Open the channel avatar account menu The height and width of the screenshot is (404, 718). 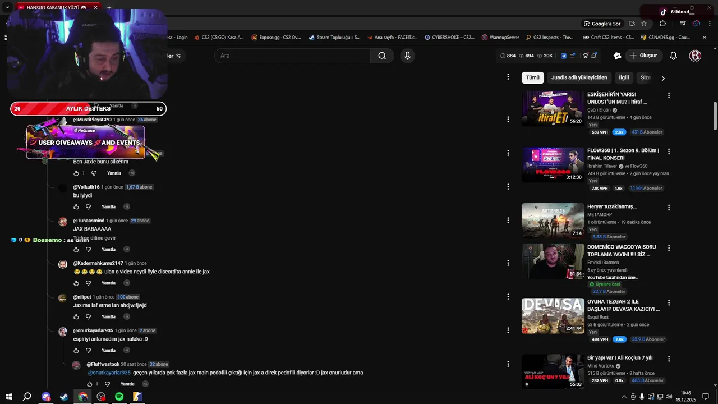(696, 56)
